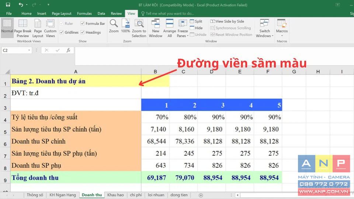Viewport: 354px width, 199px height.
Task: Select column G header
Action: (x=294, y=71)
